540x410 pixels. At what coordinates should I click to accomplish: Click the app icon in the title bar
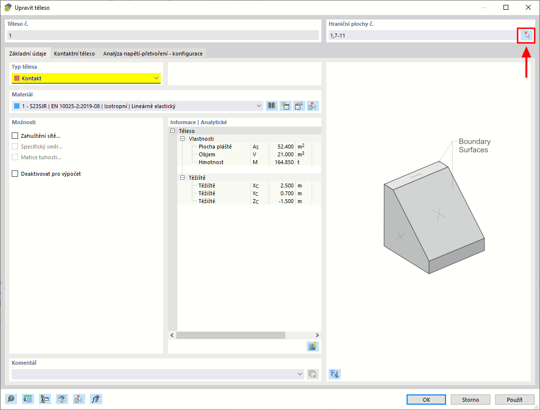click(x=8, y=7)
